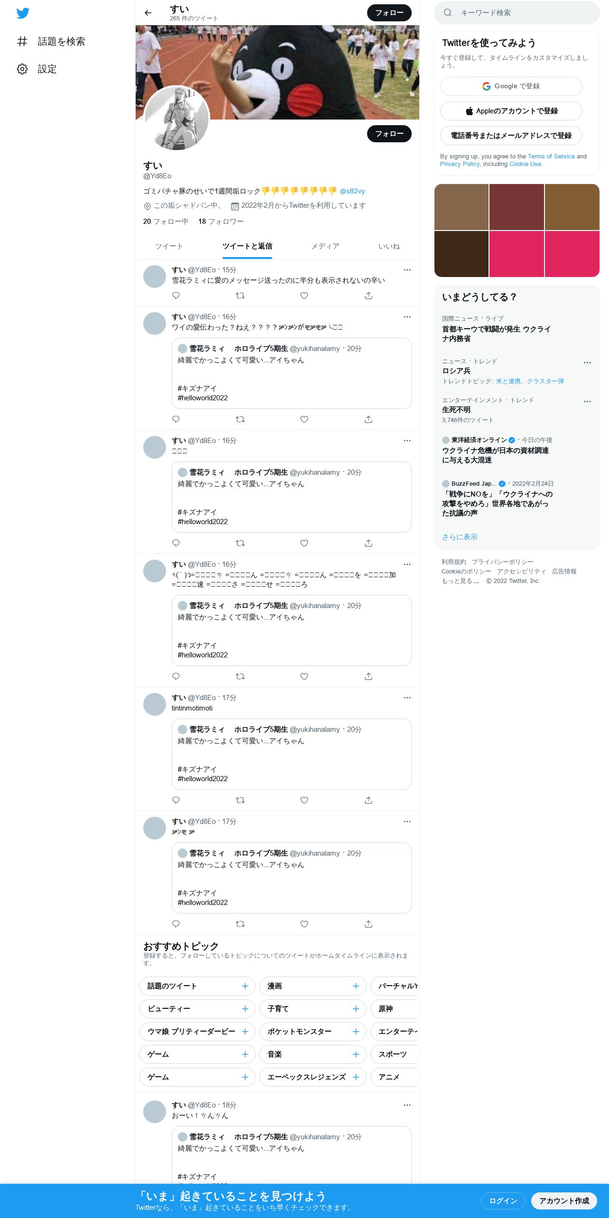Share the first 16分 tweet

click(x=369, y=419)
